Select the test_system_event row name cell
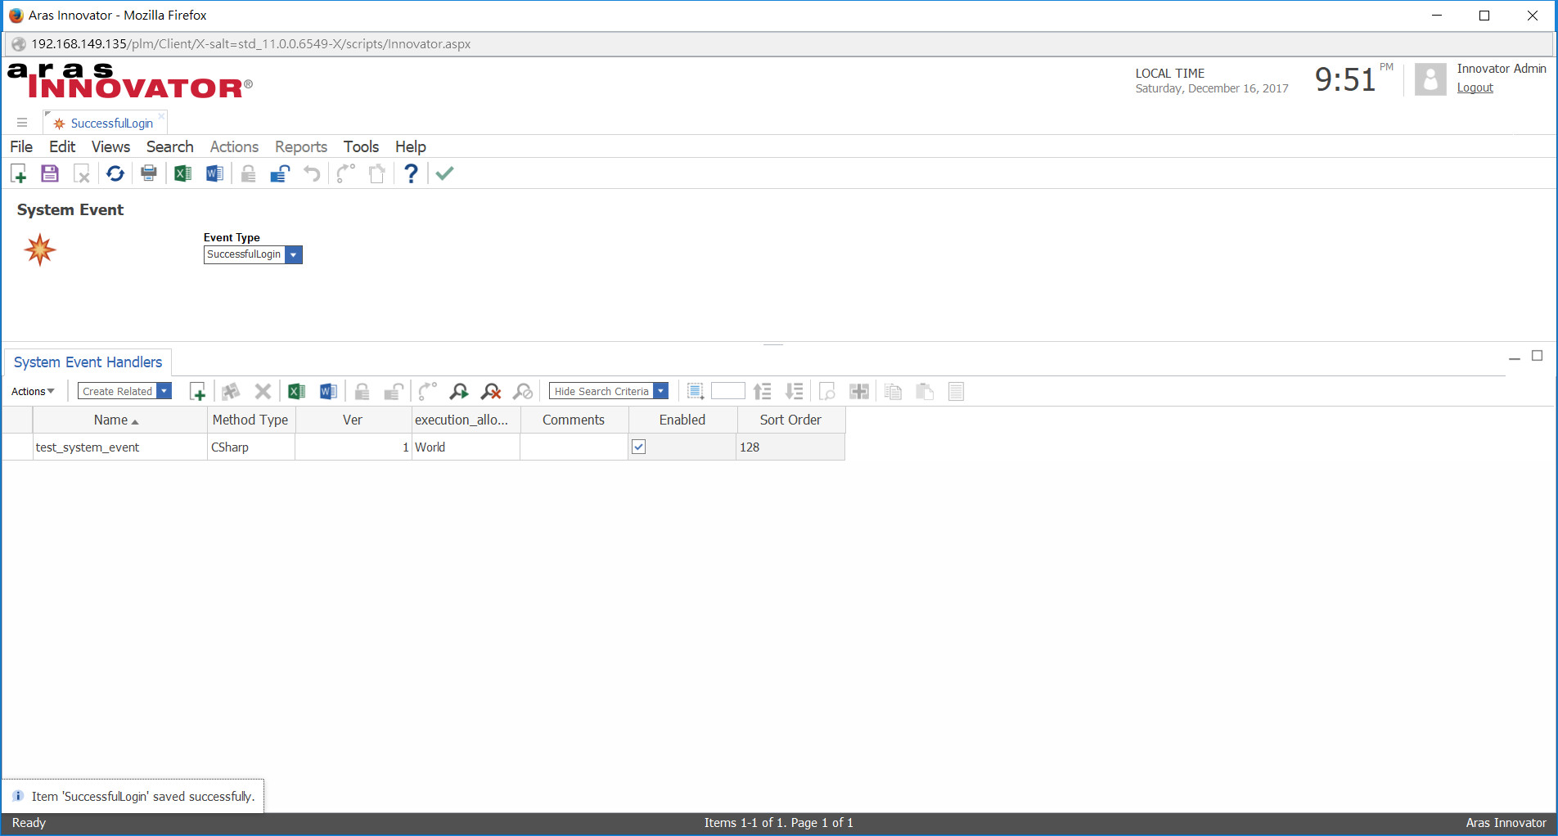 (119, 447)
